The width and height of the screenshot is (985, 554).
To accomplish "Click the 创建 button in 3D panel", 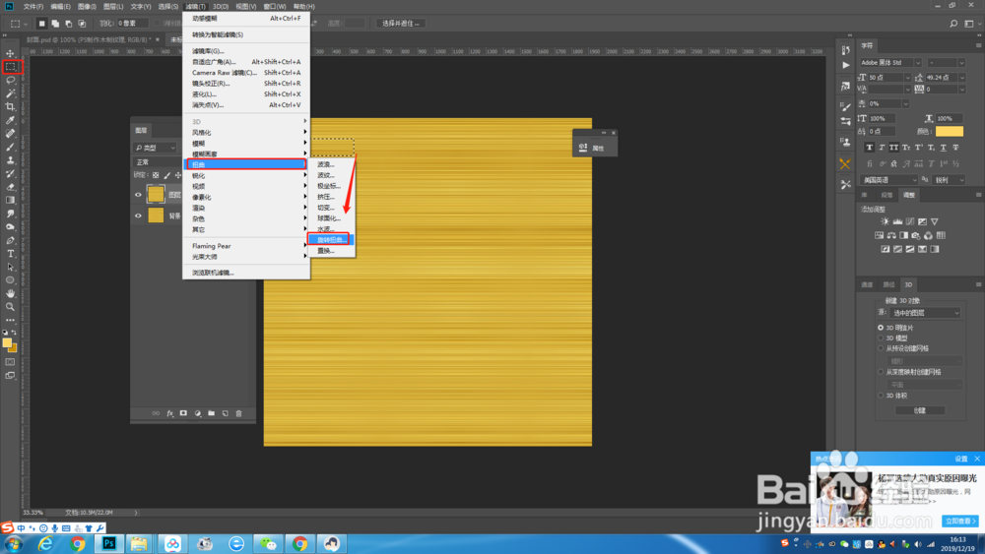I will tap(920, 410).
